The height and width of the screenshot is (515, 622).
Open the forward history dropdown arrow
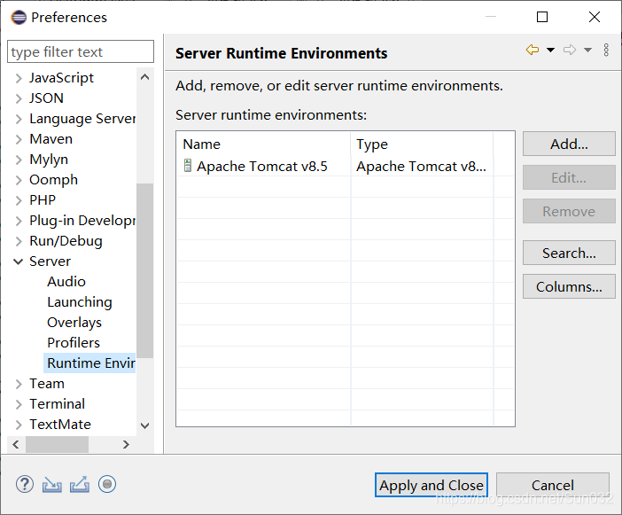coord(587,50)
